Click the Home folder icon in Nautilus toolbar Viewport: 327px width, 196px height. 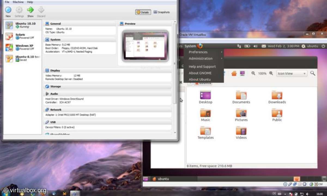[x=234, y=73]
